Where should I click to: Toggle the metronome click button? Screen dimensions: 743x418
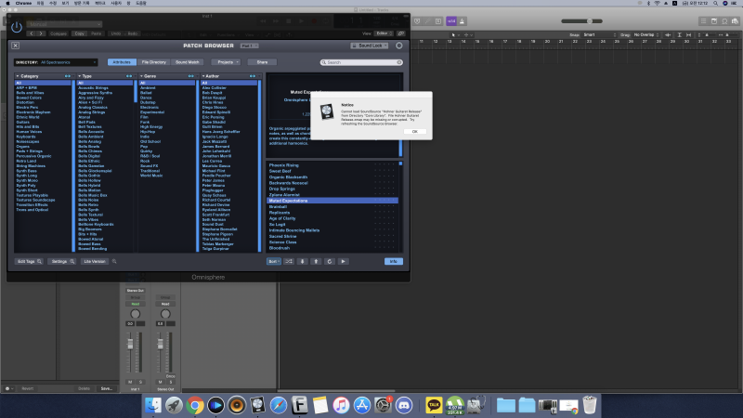(462, 21)
